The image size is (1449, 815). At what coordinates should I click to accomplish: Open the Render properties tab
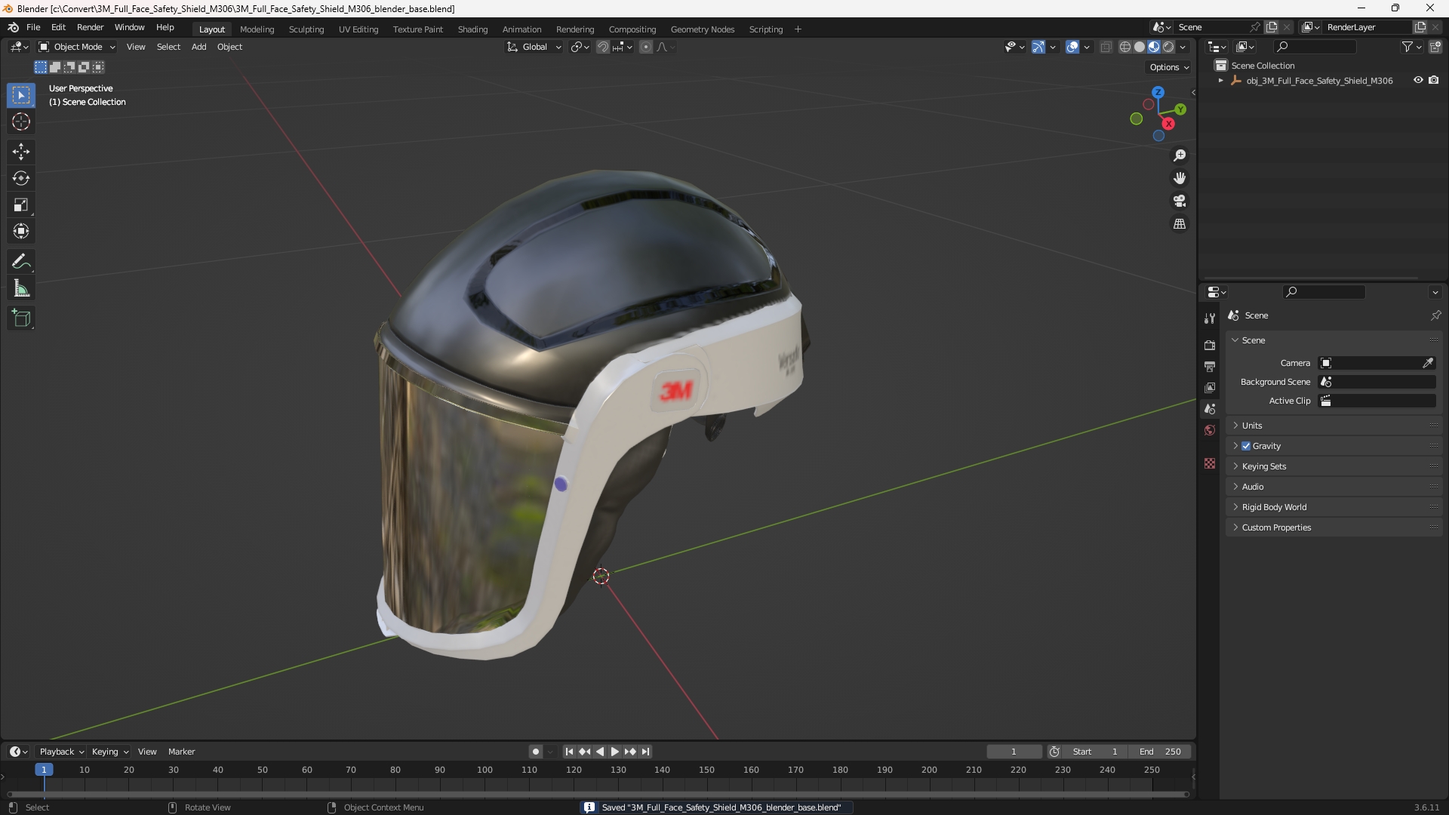pos(1210,345)
